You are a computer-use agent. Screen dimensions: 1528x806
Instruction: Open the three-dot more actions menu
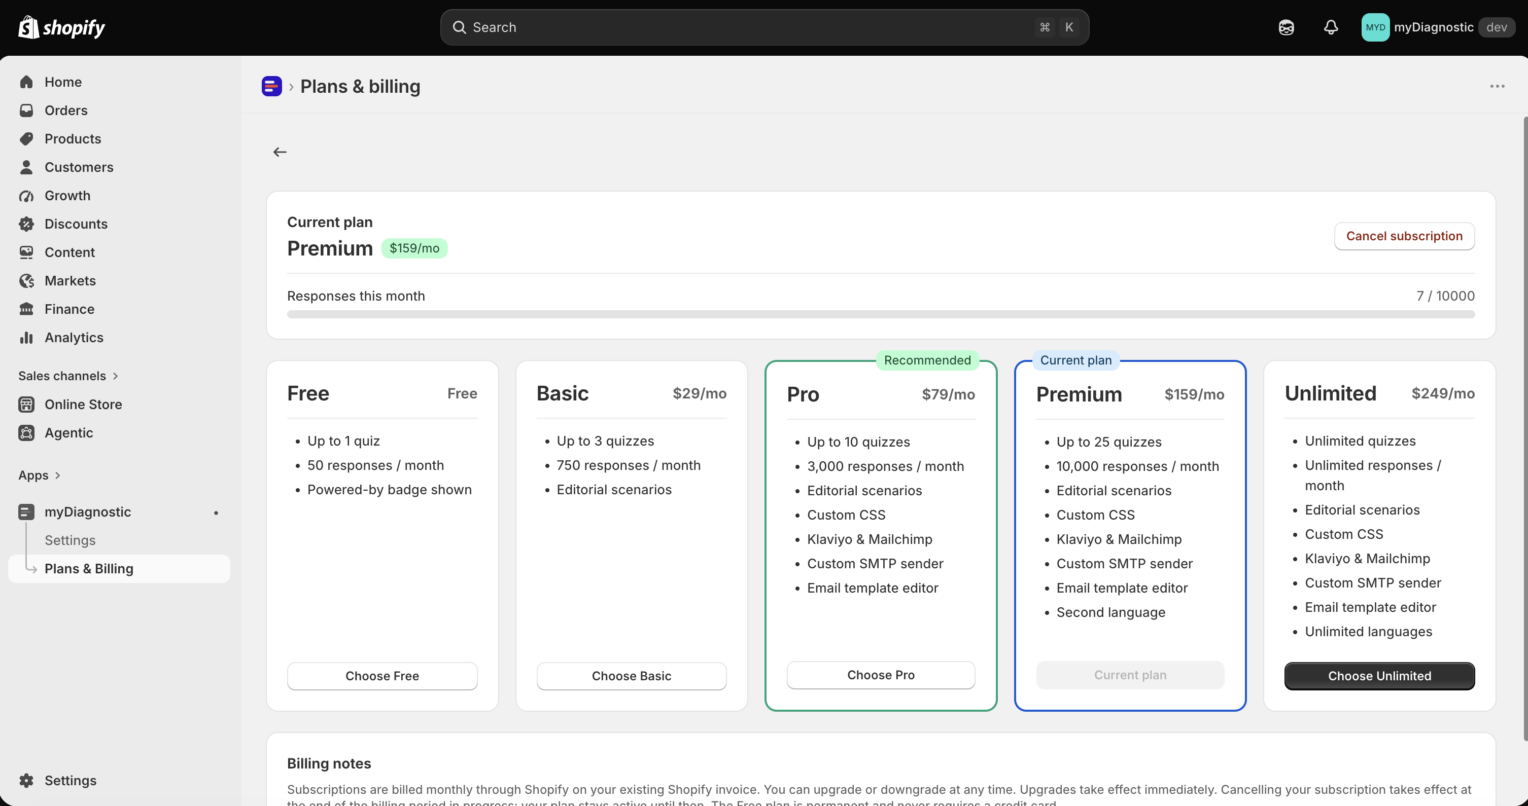pos(1497,87)
